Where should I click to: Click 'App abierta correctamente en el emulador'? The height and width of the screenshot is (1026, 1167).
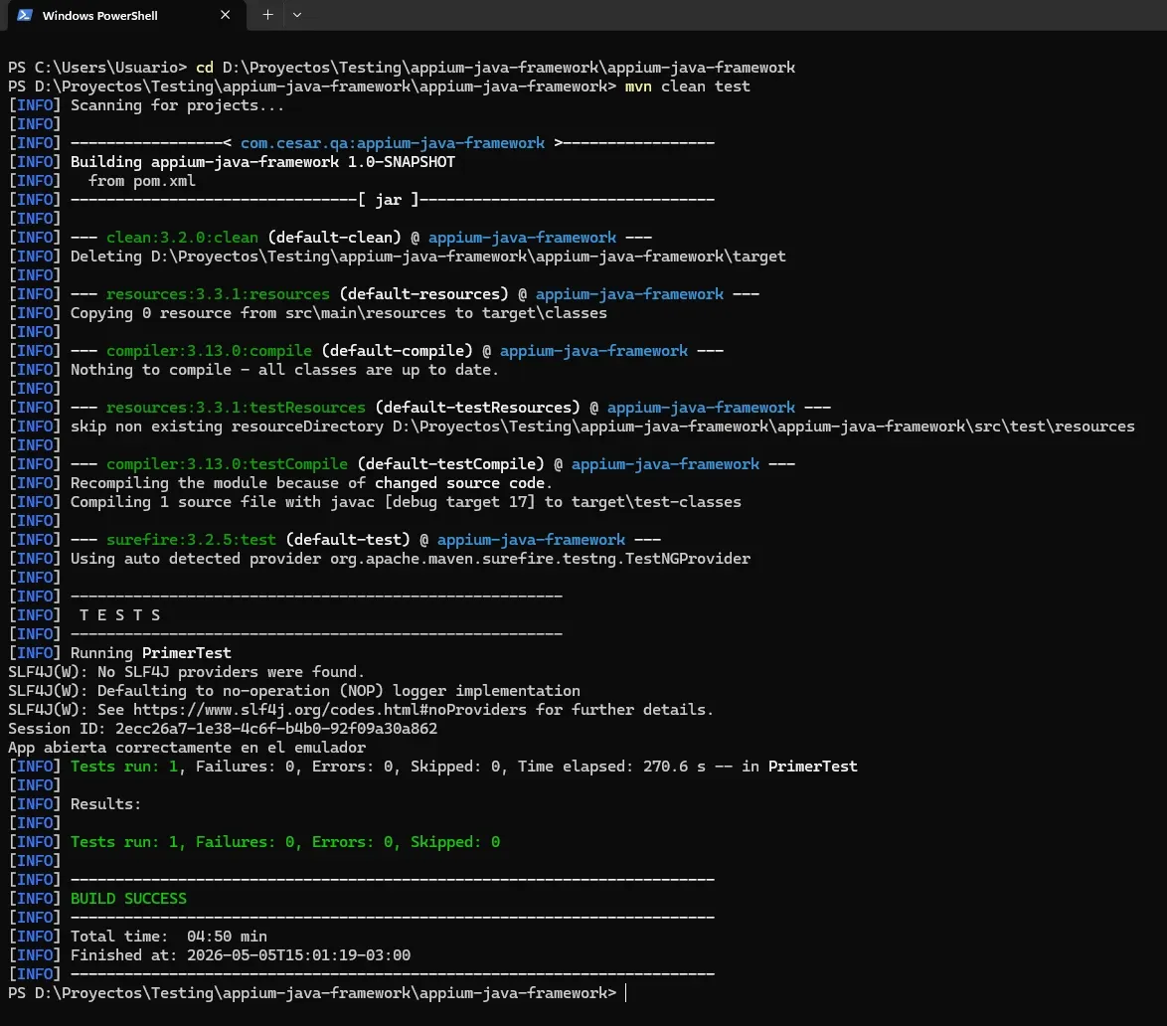[187, 748]
